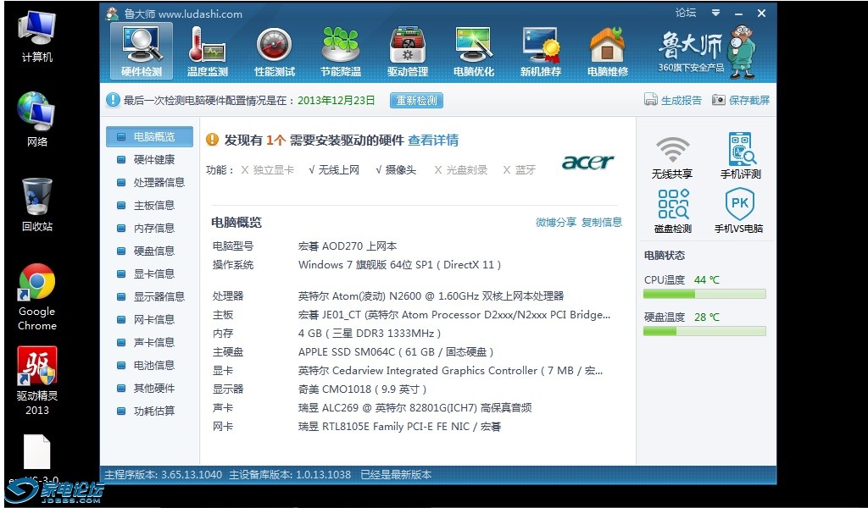Click the CPU温度 progress bar

(704, 294)
